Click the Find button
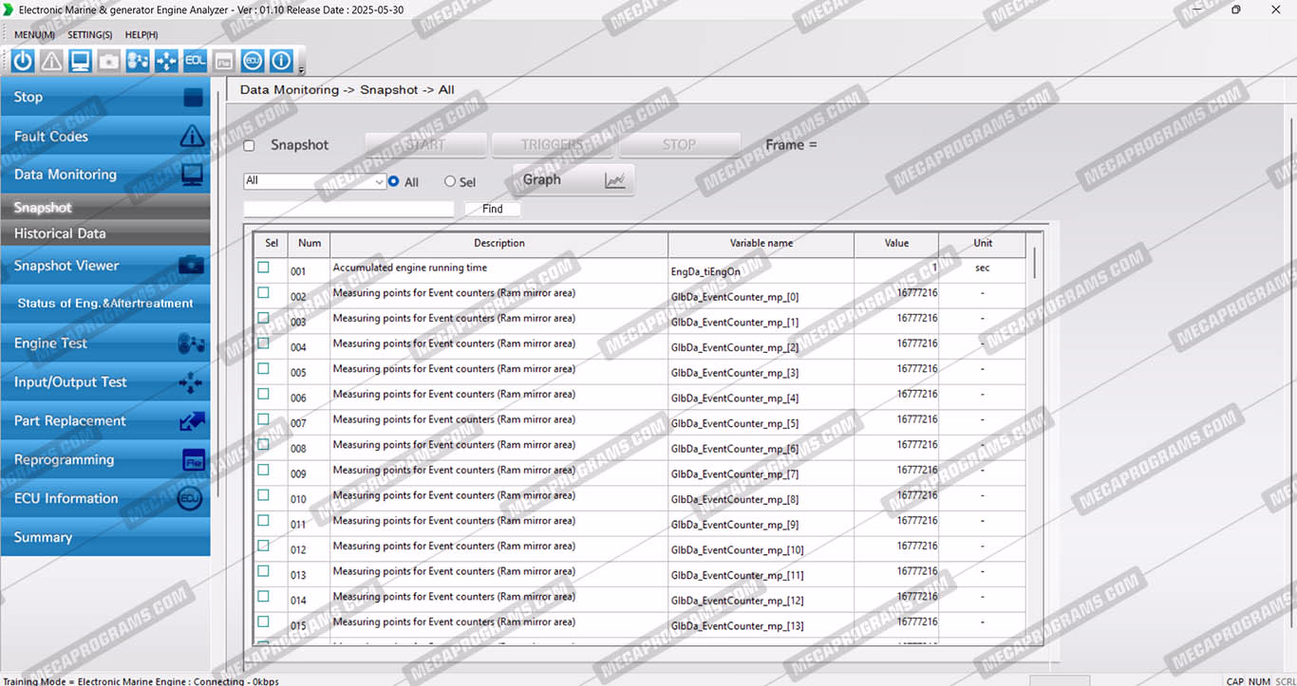This screenshot has height=686, width=1297. [492, 209]
